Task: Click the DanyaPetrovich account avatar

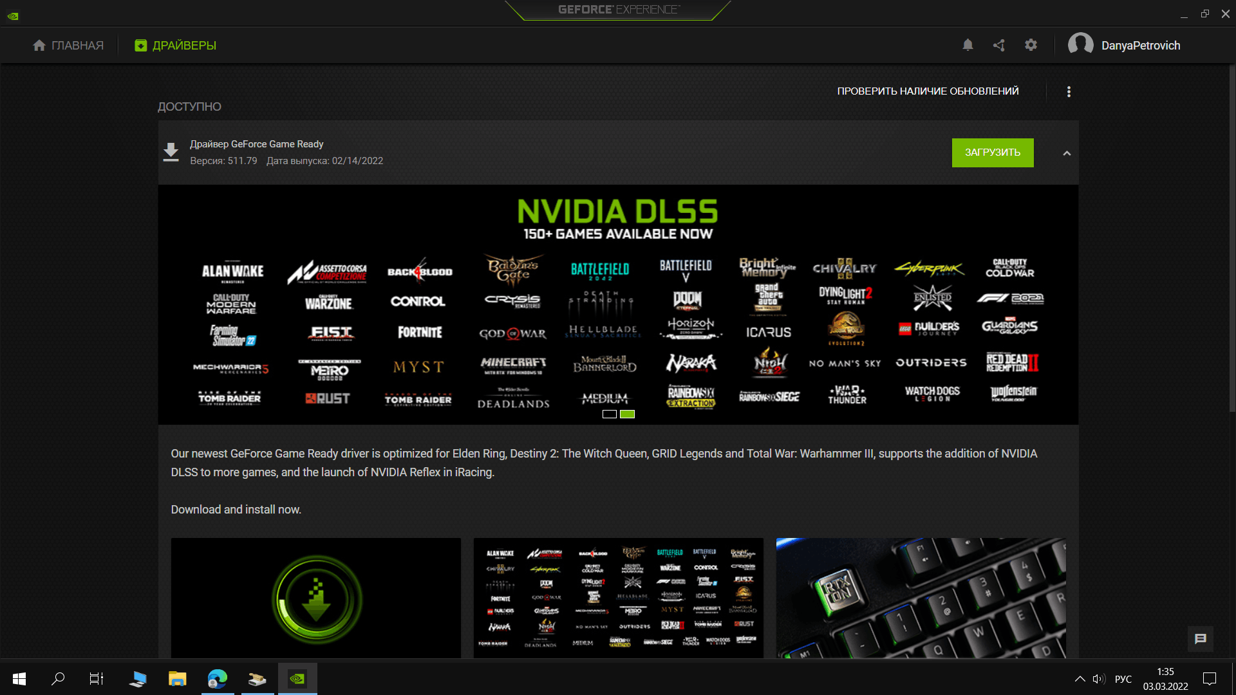Action: tap(1080, 45)
